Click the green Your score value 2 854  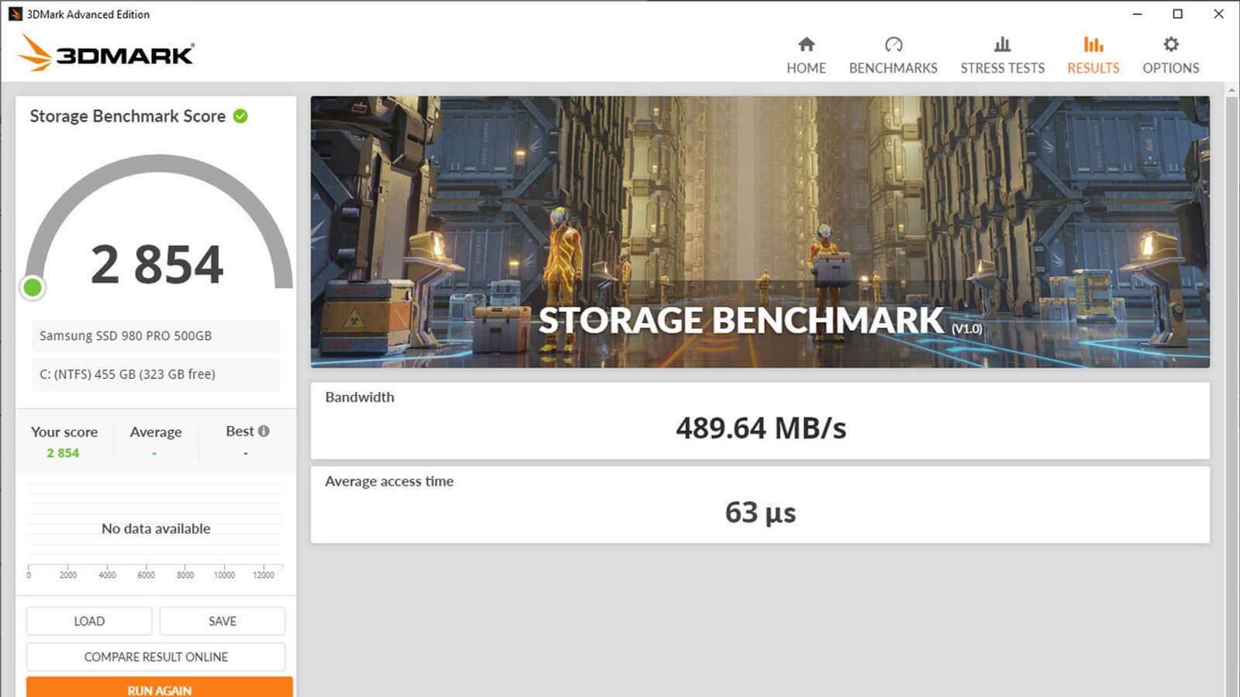click(x=63, y=453)
